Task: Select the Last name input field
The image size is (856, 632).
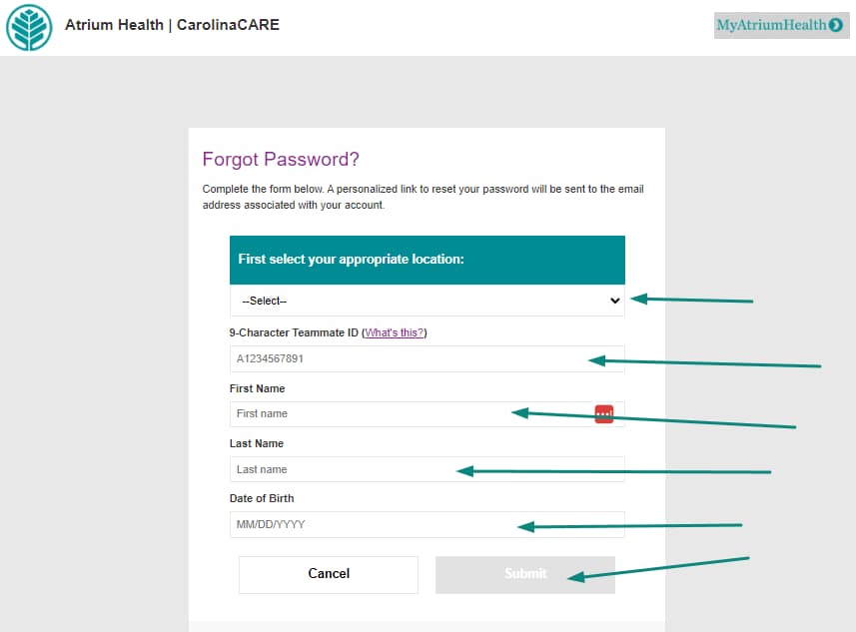Action: coord(427,469)
